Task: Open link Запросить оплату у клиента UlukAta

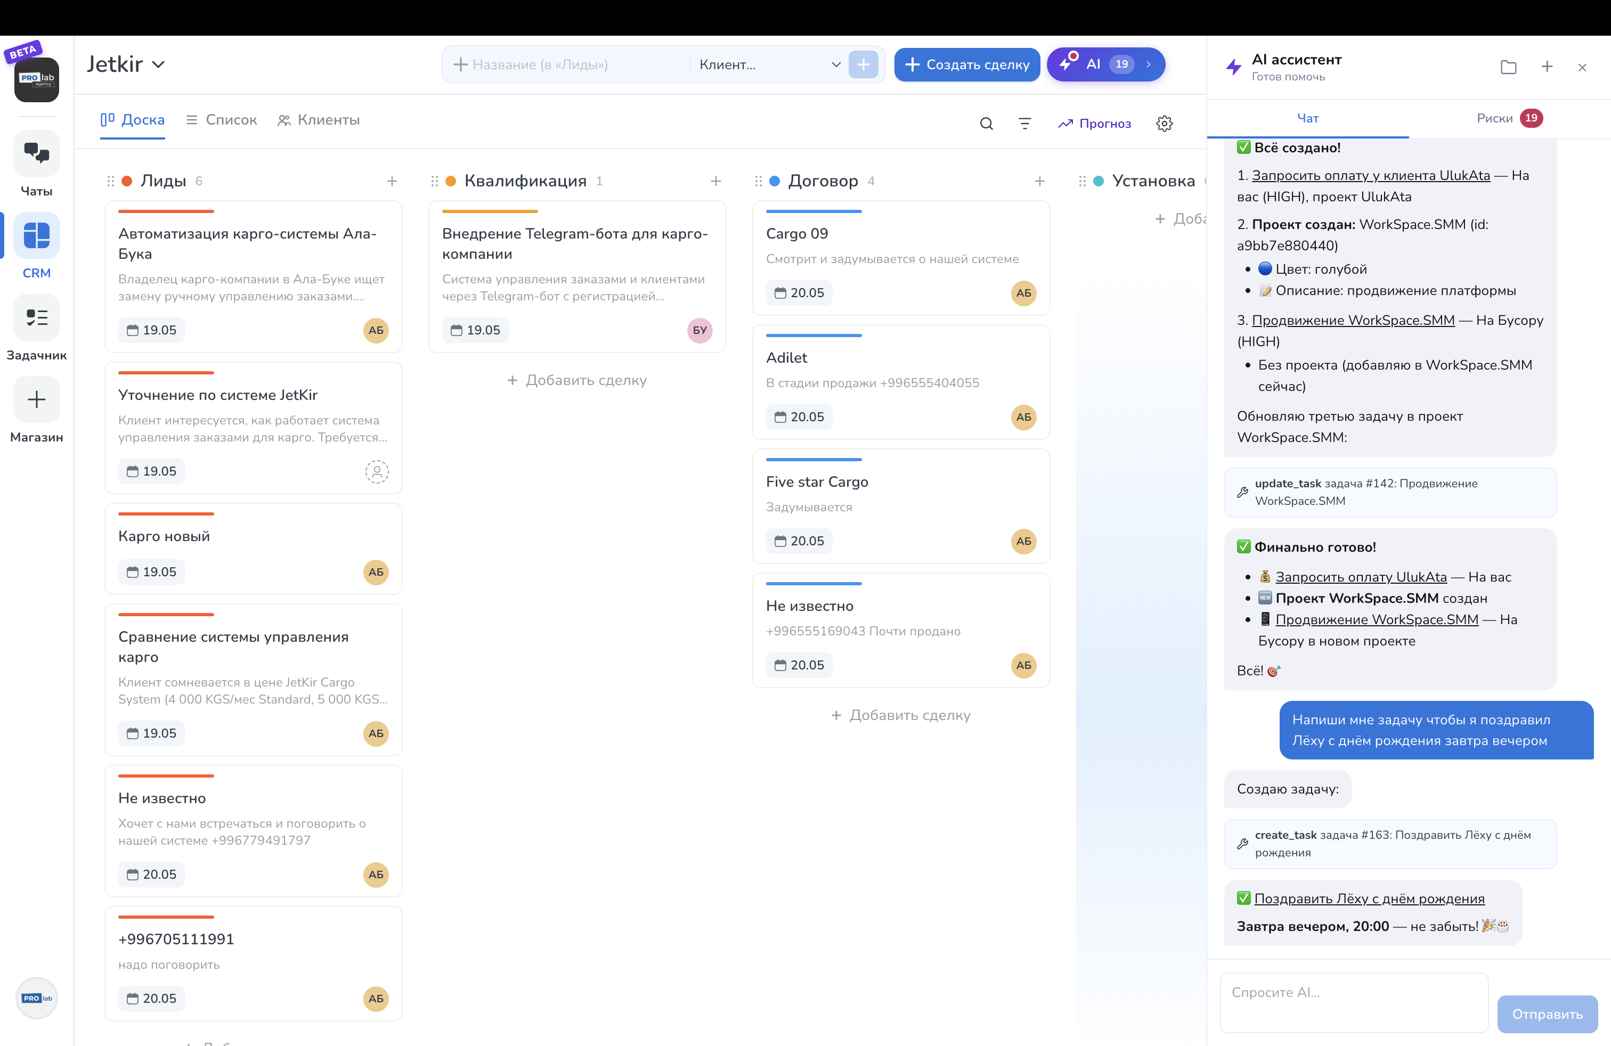Action: pyautogui.click(x=1371, y=175)
